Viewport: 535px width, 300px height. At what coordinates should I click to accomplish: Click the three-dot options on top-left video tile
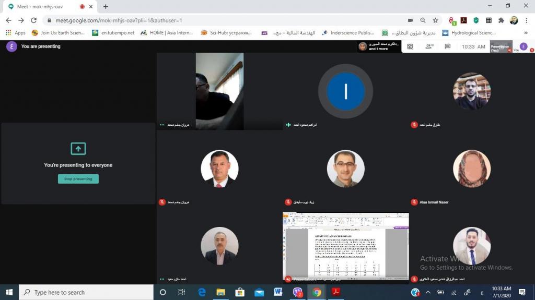pyautogui.click(x=162, y=125)
